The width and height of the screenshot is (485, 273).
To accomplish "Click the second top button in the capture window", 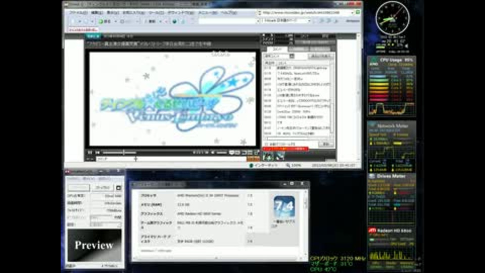I will [x=103, y=188].
